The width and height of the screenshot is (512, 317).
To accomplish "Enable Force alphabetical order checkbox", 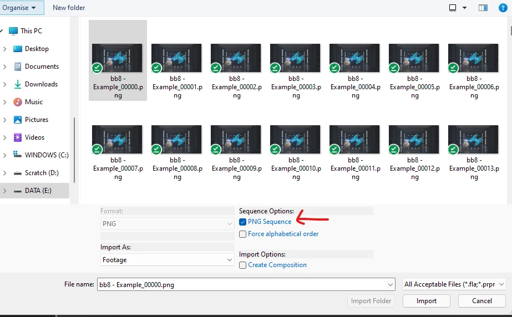I will (x=242, y=234).
